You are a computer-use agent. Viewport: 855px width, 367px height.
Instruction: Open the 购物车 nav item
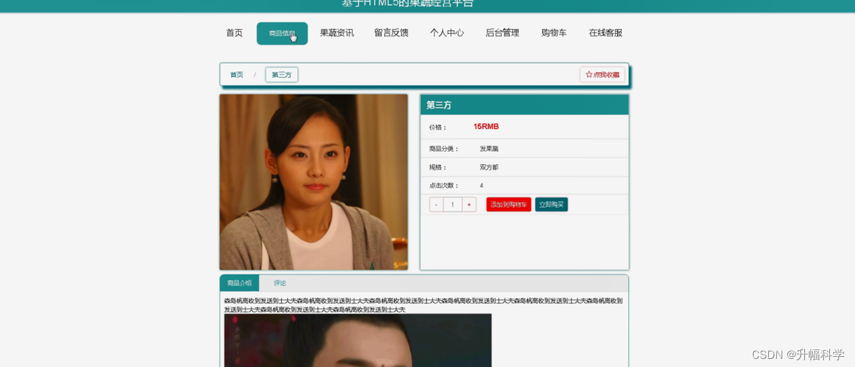(554, 33)
